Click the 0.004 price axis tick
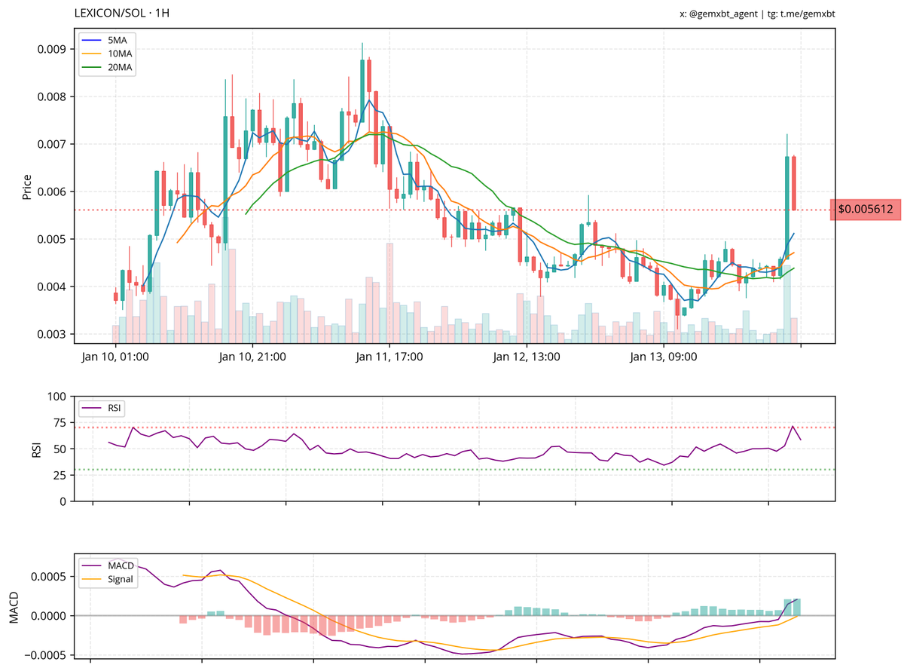The height and width of the screenshot is (671, 904). click(51, 286)
